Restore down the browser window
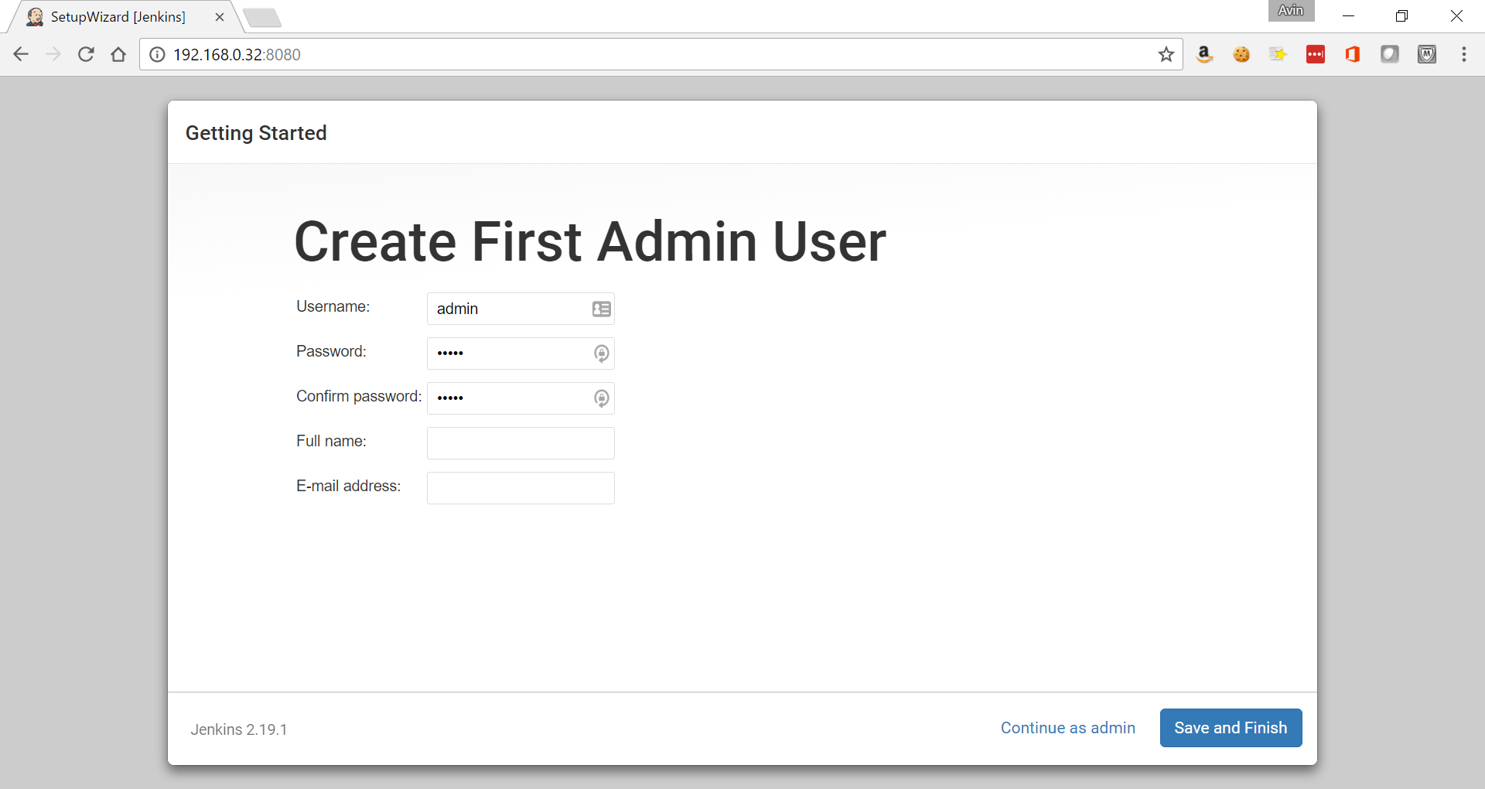1485x789 pixels. coord(1401,15)
